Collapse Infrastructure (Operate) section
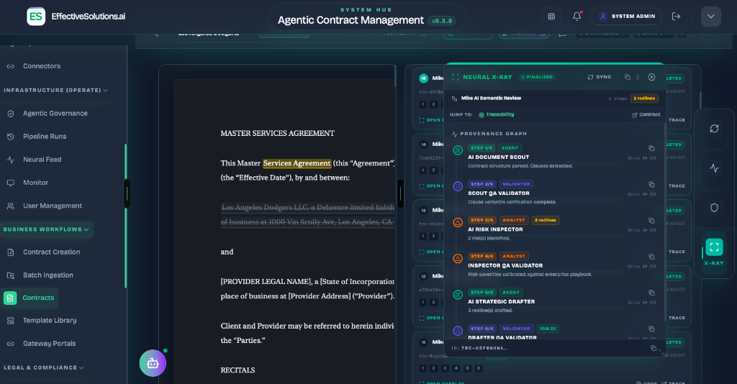Image resolution: width=737 pixels, height=384 pixels. point(55,90)
